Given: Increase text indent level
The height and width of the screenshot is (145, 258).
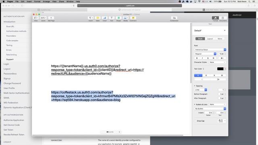Looking at the screenshot, I should (x=218, y=79).
